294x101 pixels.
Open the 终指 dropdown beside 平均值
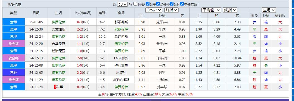(x=230, y=10)
